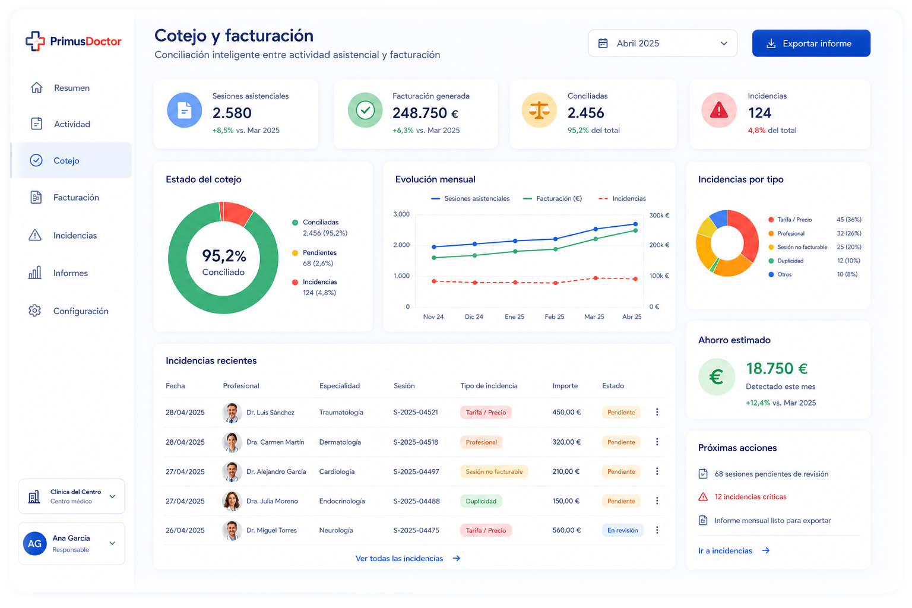The height and width of the screenshot is (608, 912).
Task: Open the Informes sidebar section
Action: point(71,273)
